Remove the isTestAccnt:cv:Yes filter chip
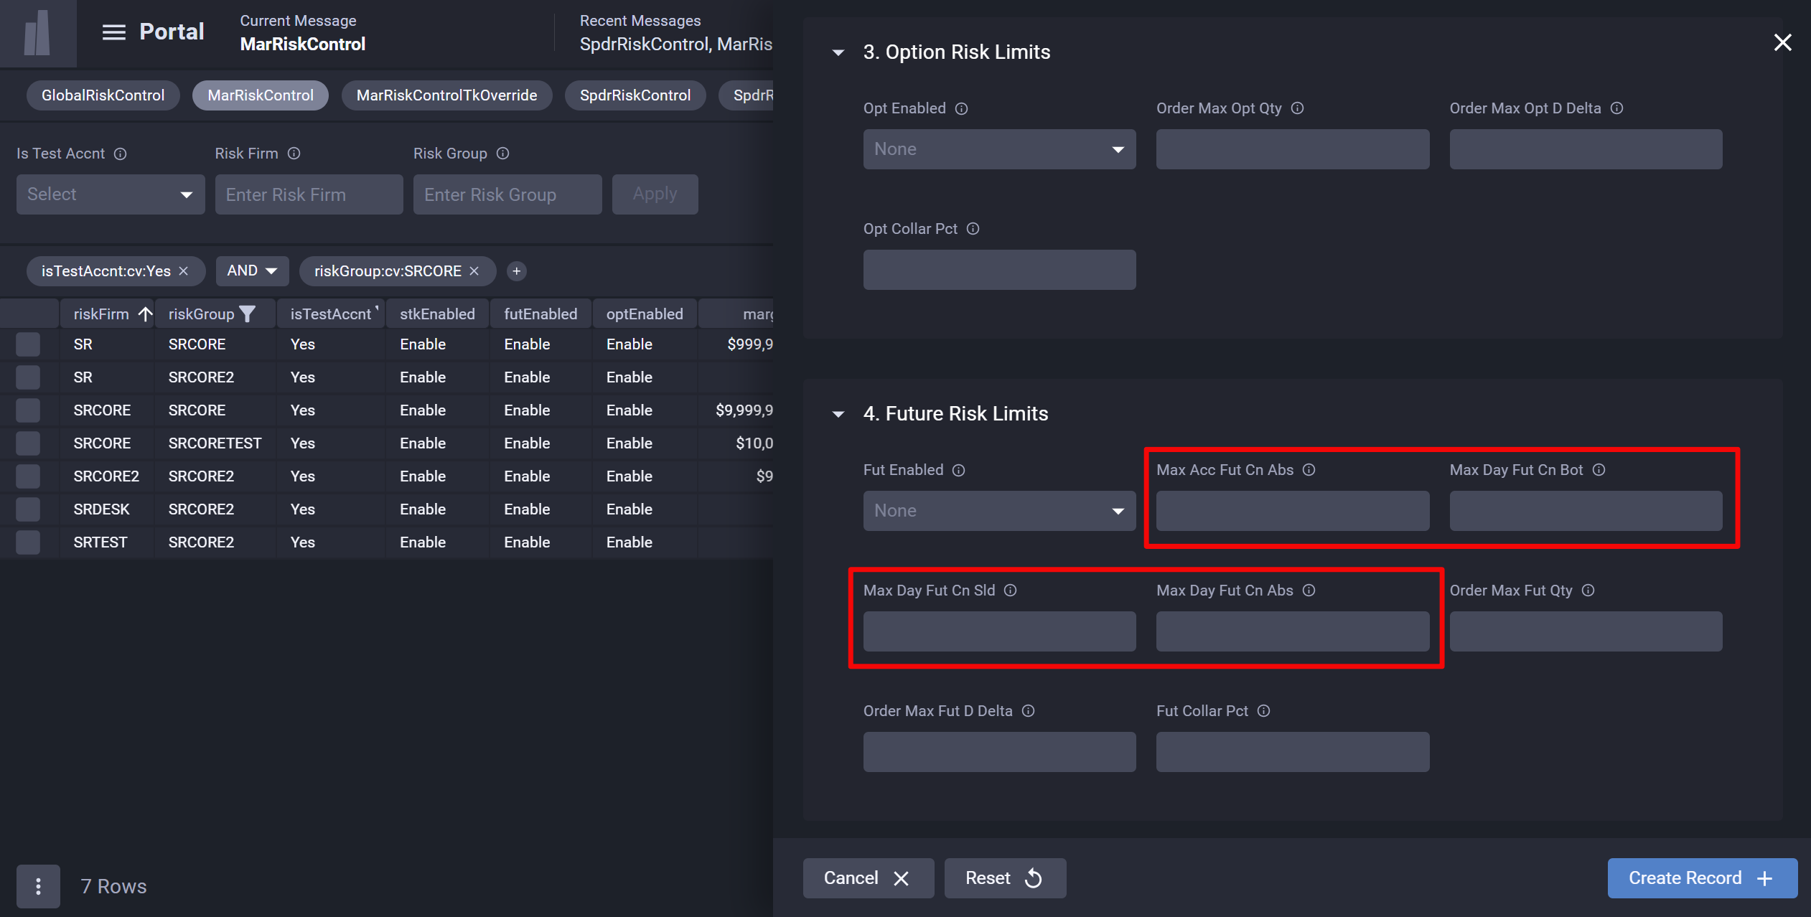Viewport: 1811px width, 917px height. (184, 271)
